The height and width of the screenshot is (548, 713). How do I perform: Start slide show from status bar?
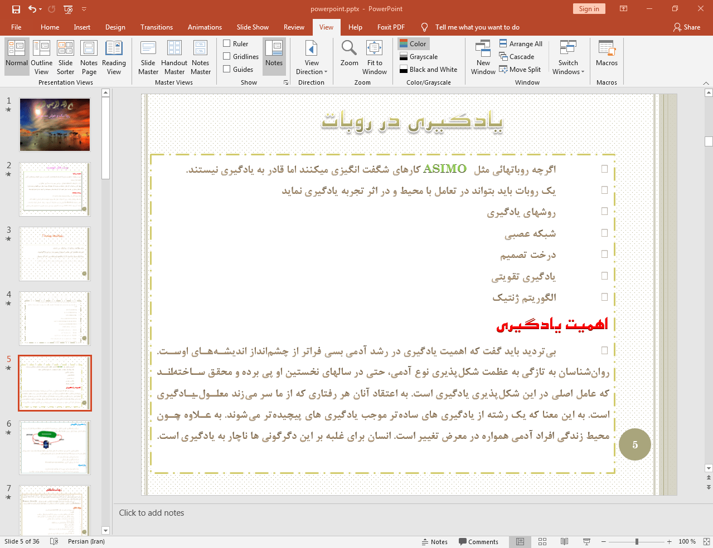586,541
